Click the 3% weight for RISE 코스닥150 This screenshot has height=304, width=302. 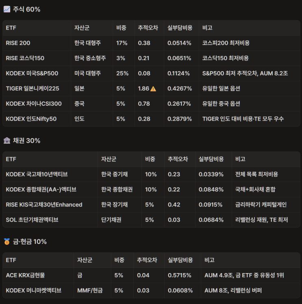pos(121,58)
